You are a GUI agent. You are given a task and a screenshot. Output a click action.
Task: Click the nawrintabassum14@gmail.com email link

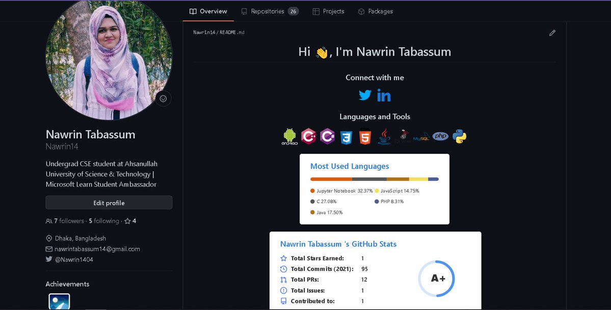[97, 249]
